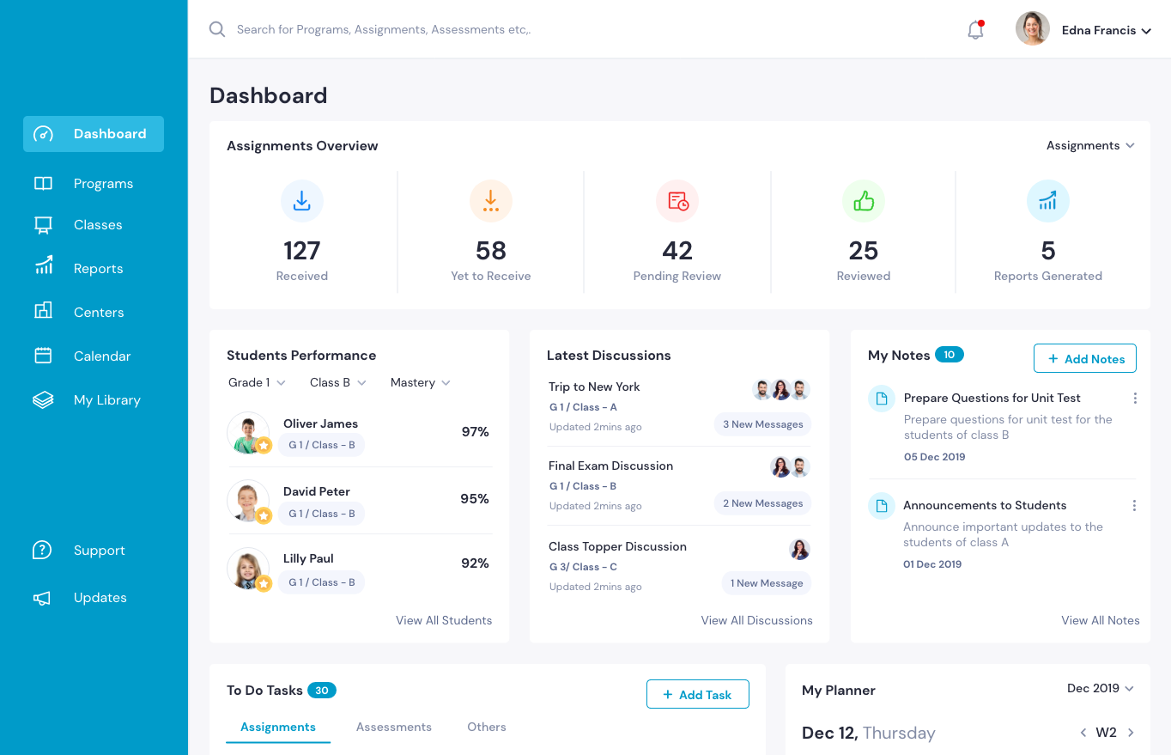Open the Assignments filter dropdown in Assignments Overview
This screenshot has height=755, width=1171.
coord(1090,145)
